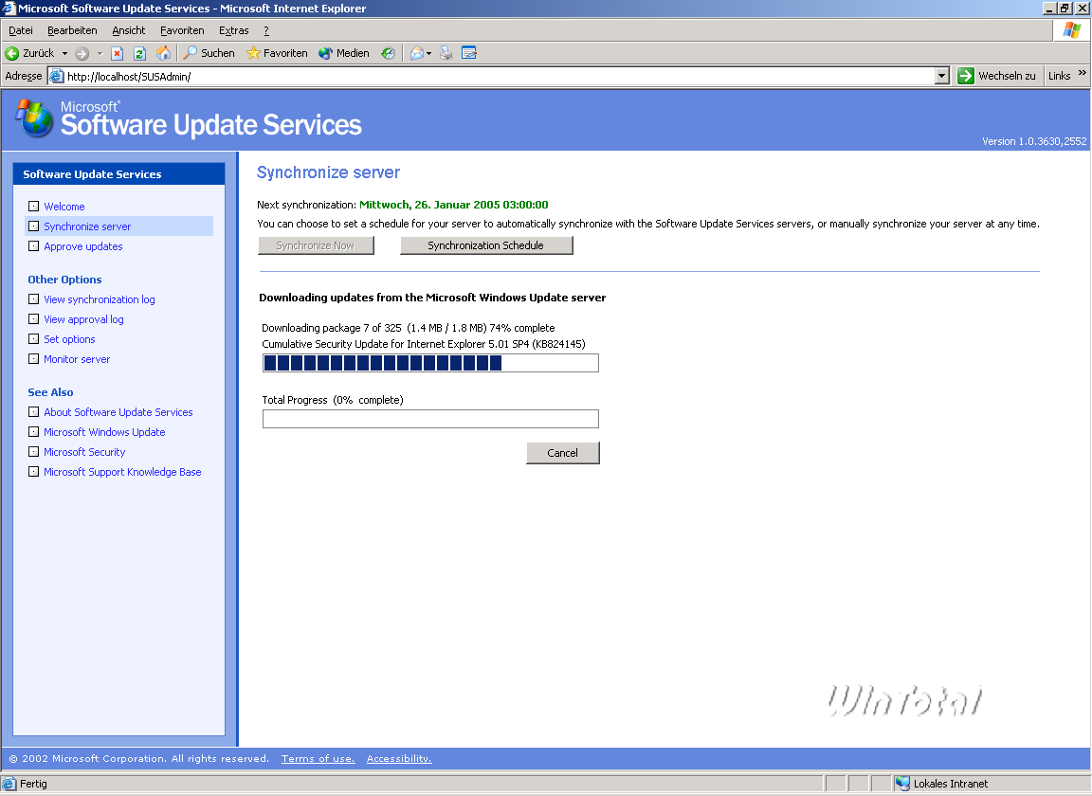Click the box icon beside Microsoft Security
This screenshot has height=796, width=1092.
(x=33, y=451)
